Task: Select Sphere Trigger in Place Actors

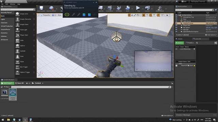Action: 25,72
